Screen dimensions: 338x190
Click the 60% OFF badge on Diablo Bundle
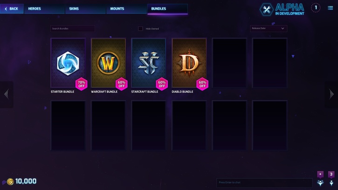click(202, 84)
